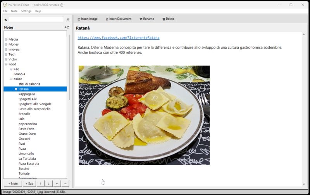
Task: Click the search magnifier icon
Action: (x=6, y=20)
